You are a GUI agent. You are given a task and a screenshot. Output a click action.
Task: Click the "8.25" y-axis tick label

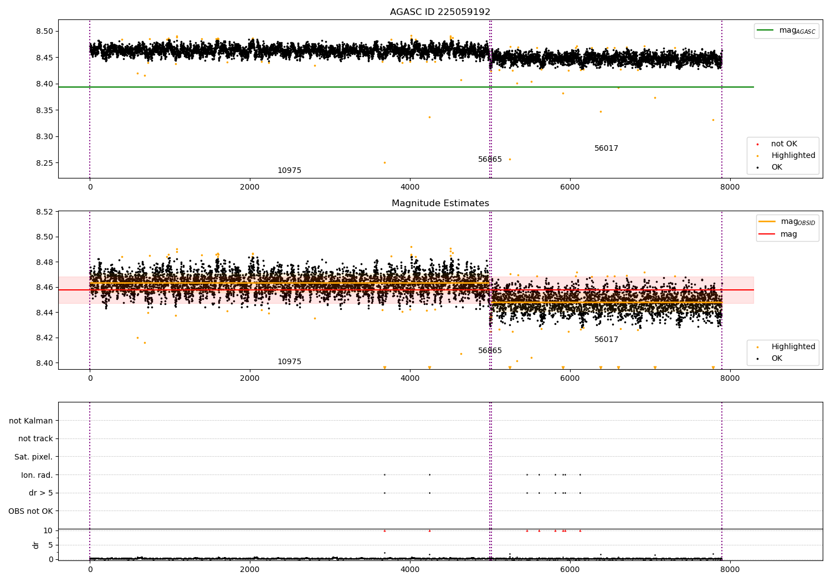(45, 163)
